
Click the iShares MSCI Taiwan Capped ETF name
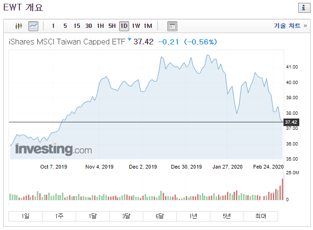click(x=67, y=42)
